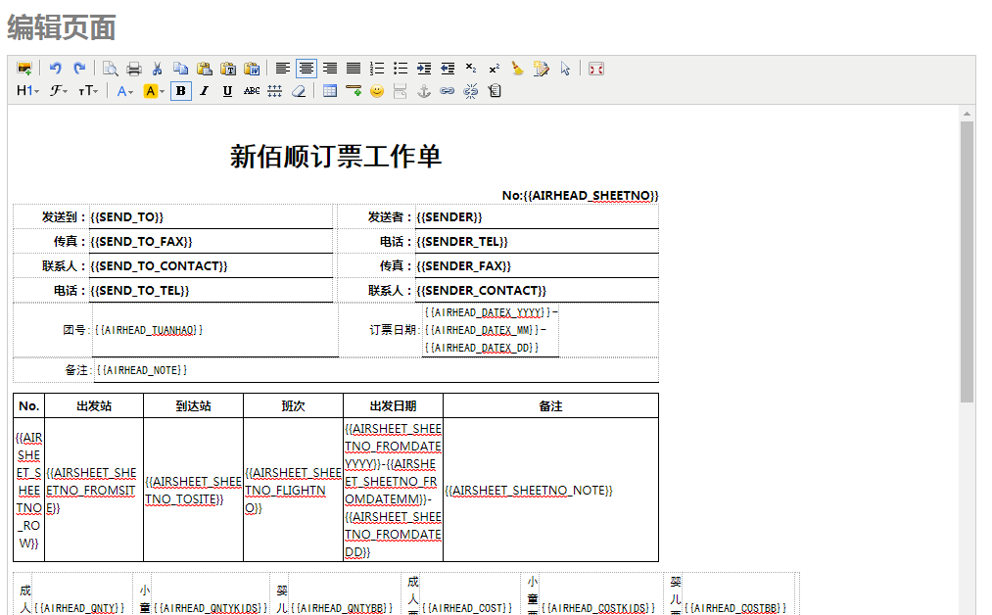Image resolution: width=992 pixels, height=615 pixels.
Task: Toggle align left
Action: [283, 69]
